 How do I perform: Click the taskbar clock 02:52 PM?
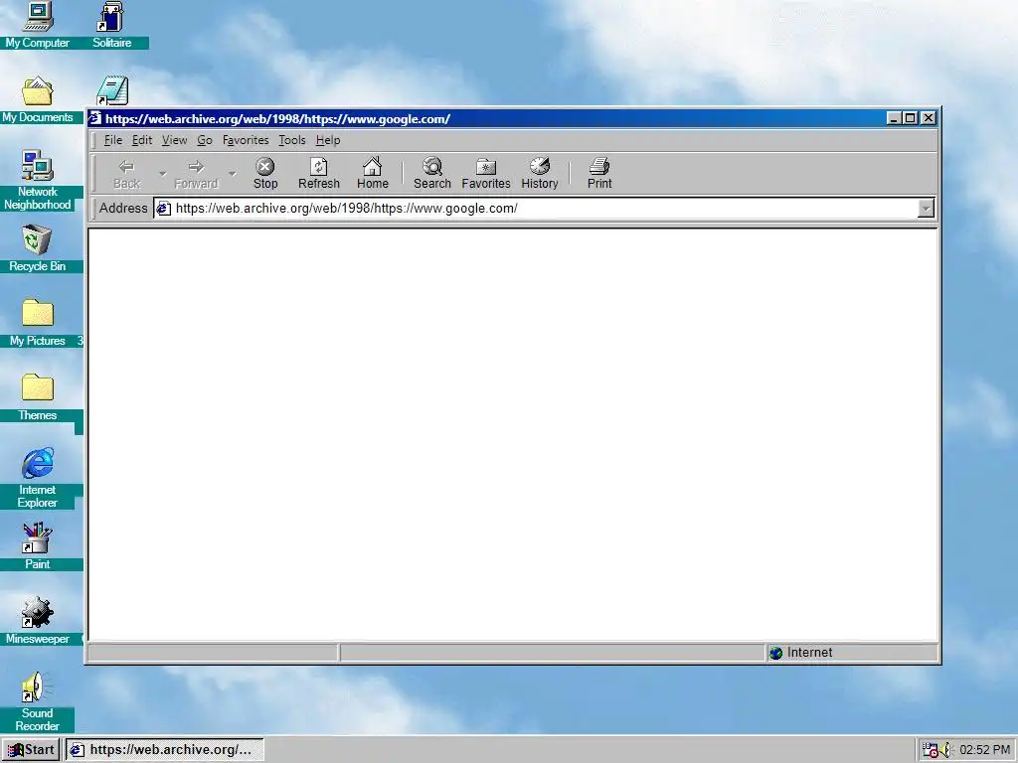pos(984,750)
